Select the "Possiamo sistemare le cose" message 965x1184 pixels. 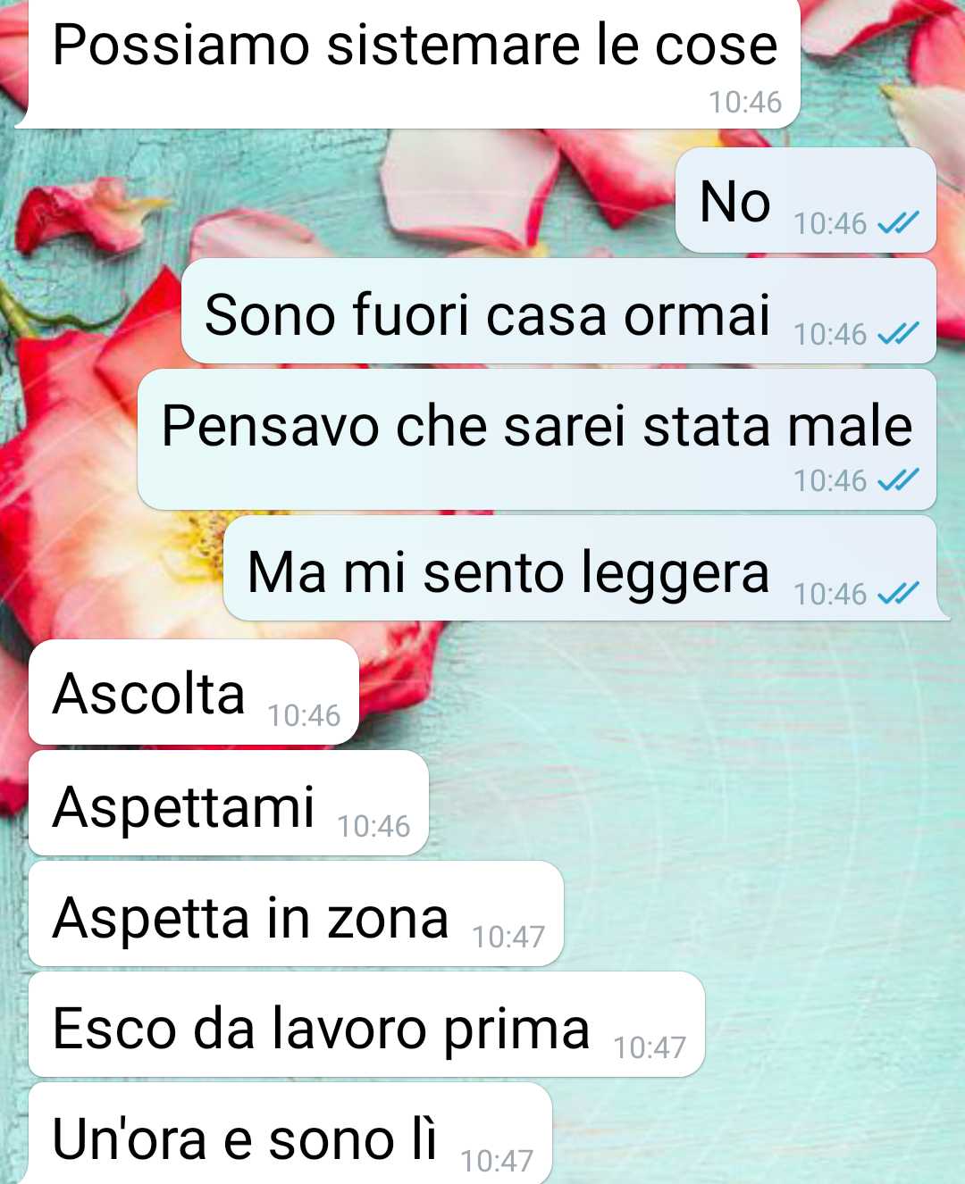407,63
